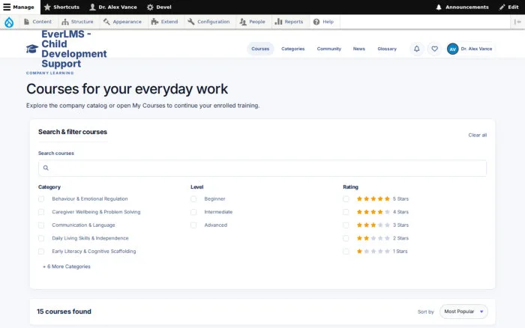
Task: Check the Beginner level filter
Action: pyautogui.click(x=193, y=199)
